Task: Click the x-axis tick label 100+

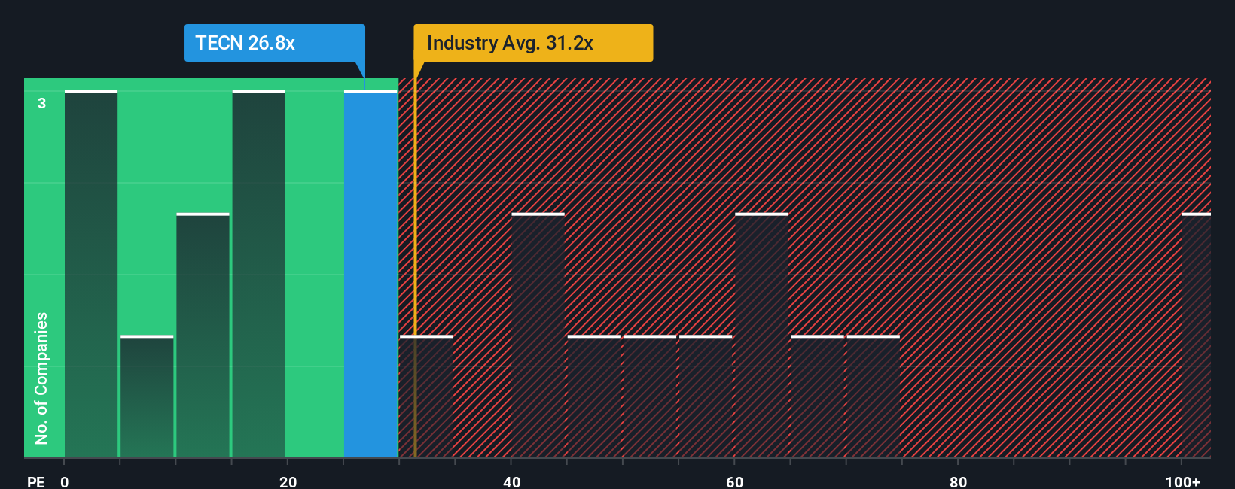Action: click(1182, 481)
